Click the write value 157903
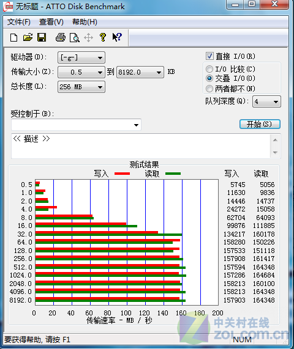 tap(235, 300)
